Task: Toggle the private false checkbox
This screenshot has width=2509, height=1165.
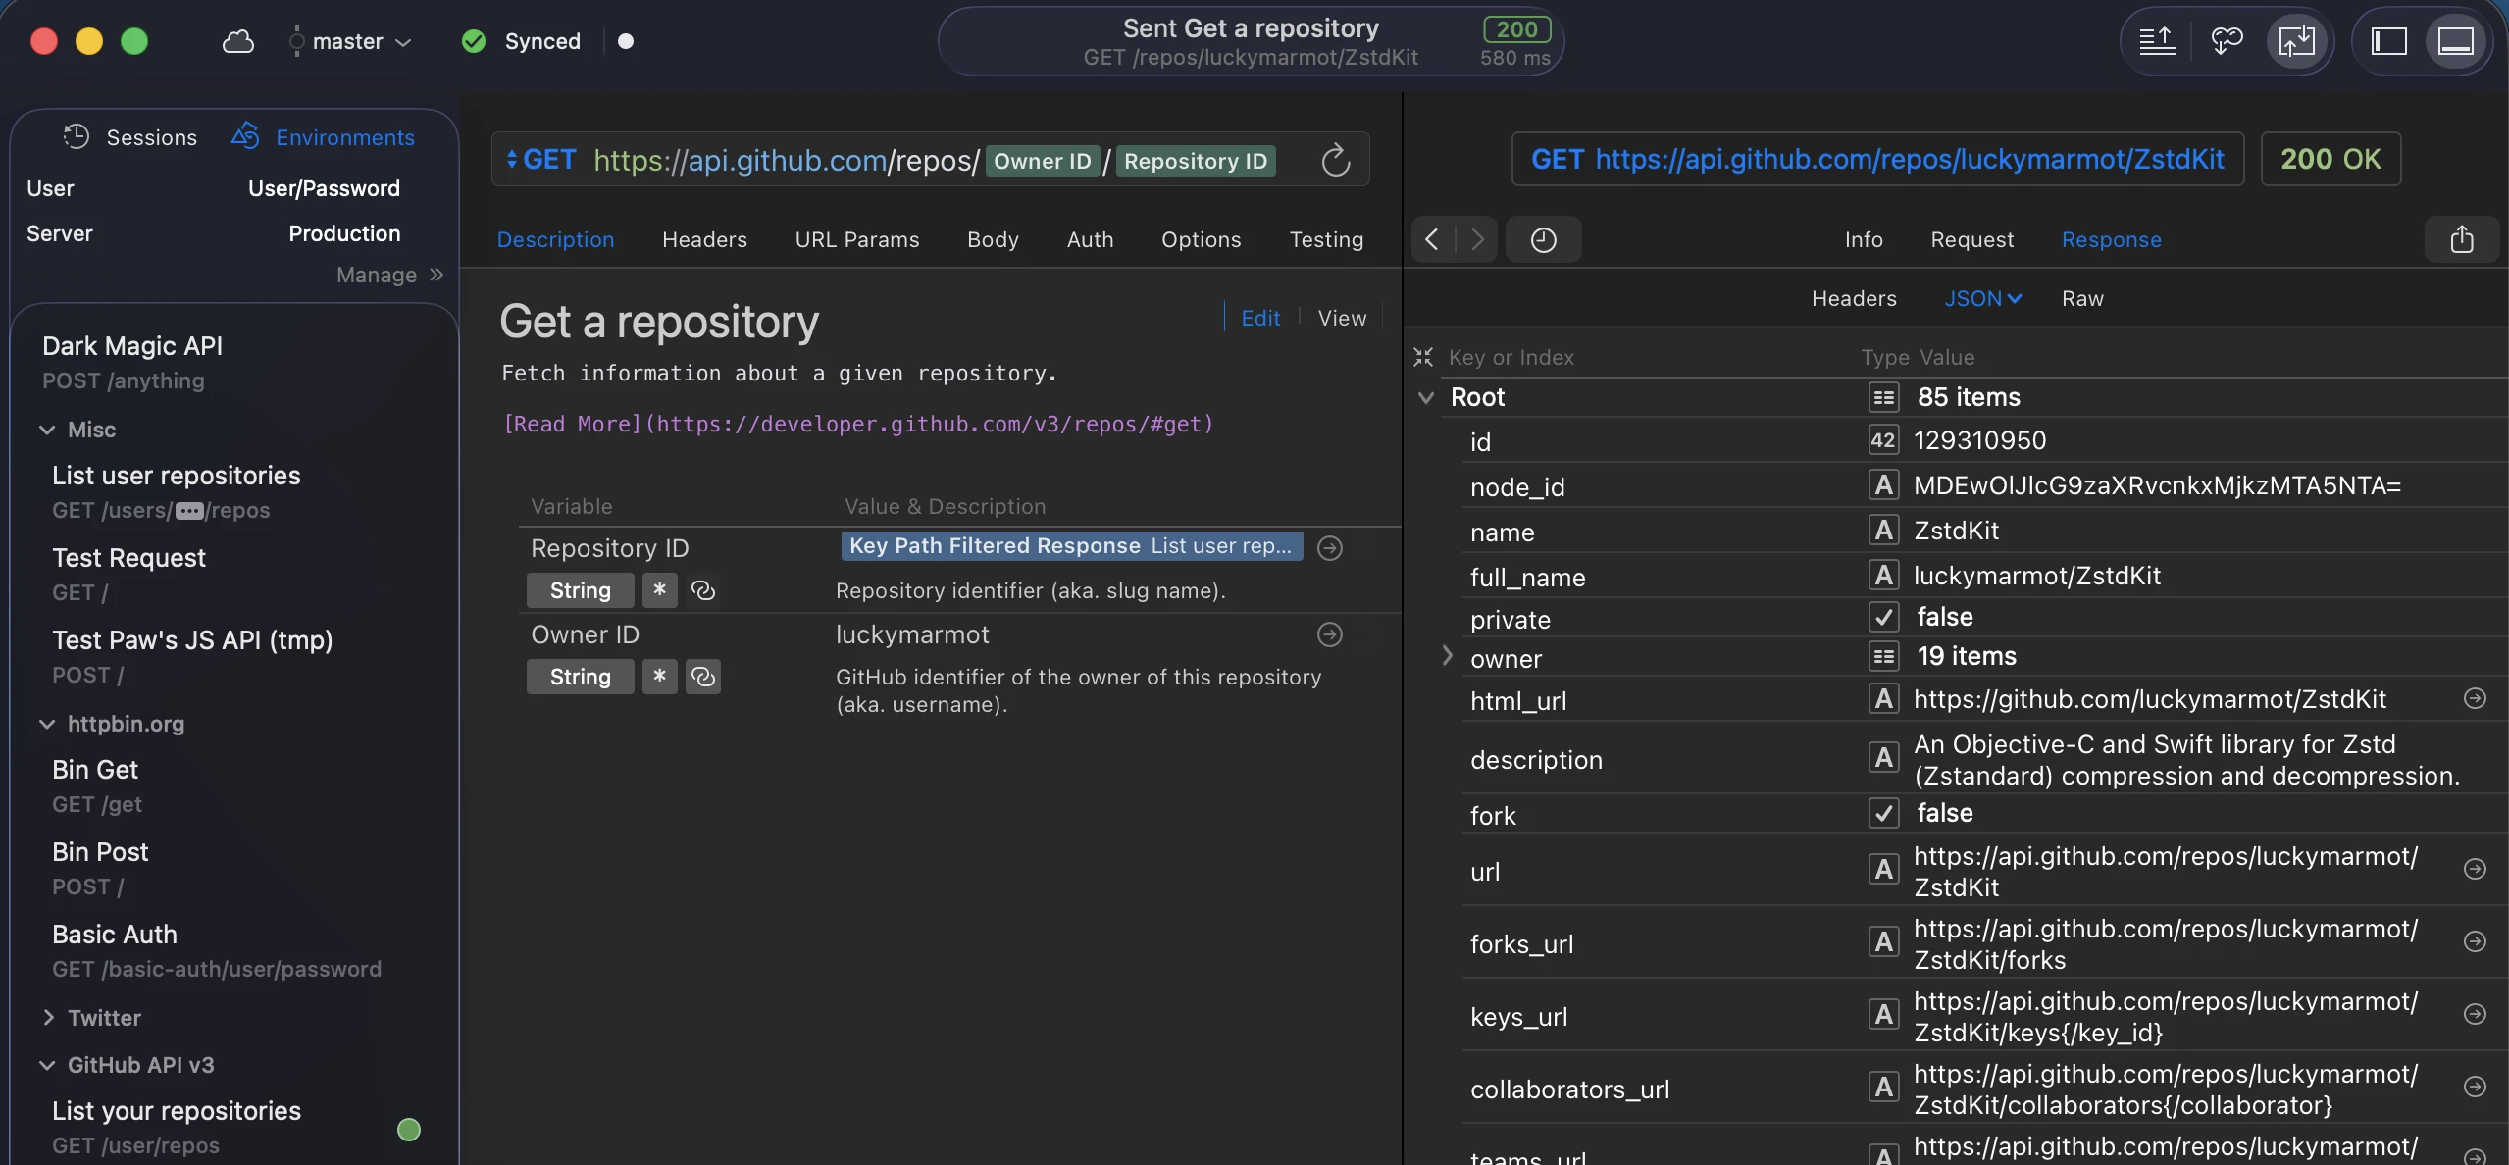Action: coord(1883,617)
